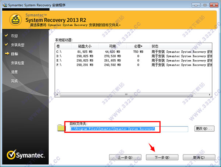Select the D:\ drive row
Screen dimensions: 221x167
click(133, 56)
